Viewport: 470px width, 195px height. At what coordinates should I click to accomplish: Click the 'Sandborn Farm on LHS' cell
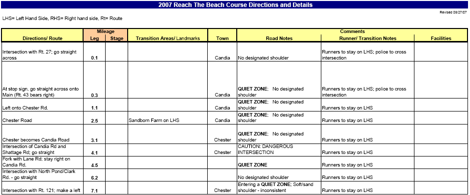tap(168, 117)
